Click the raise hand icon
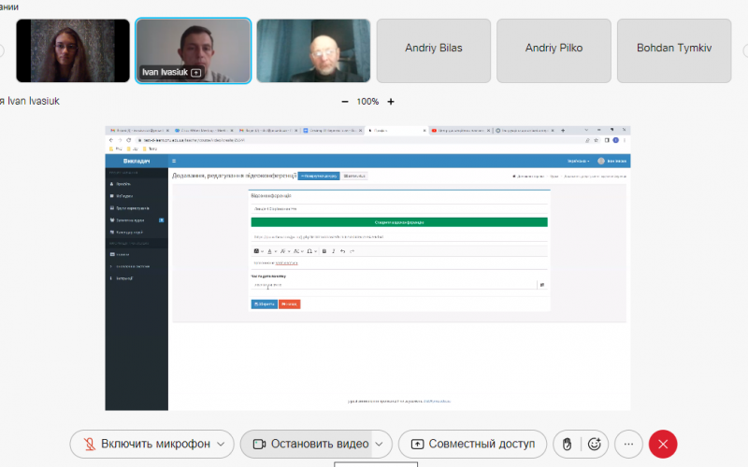748x467 pixels. tap(566, 445)
